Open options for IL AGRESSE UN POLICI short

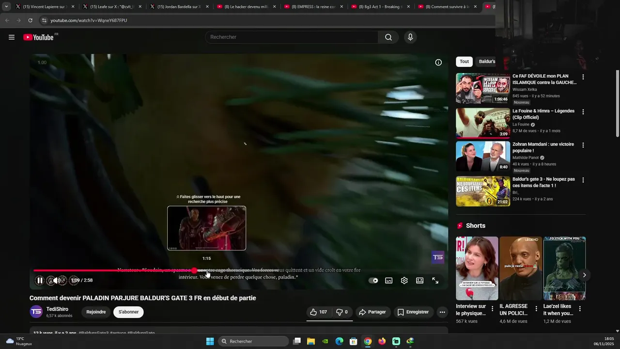pos(536,309)
